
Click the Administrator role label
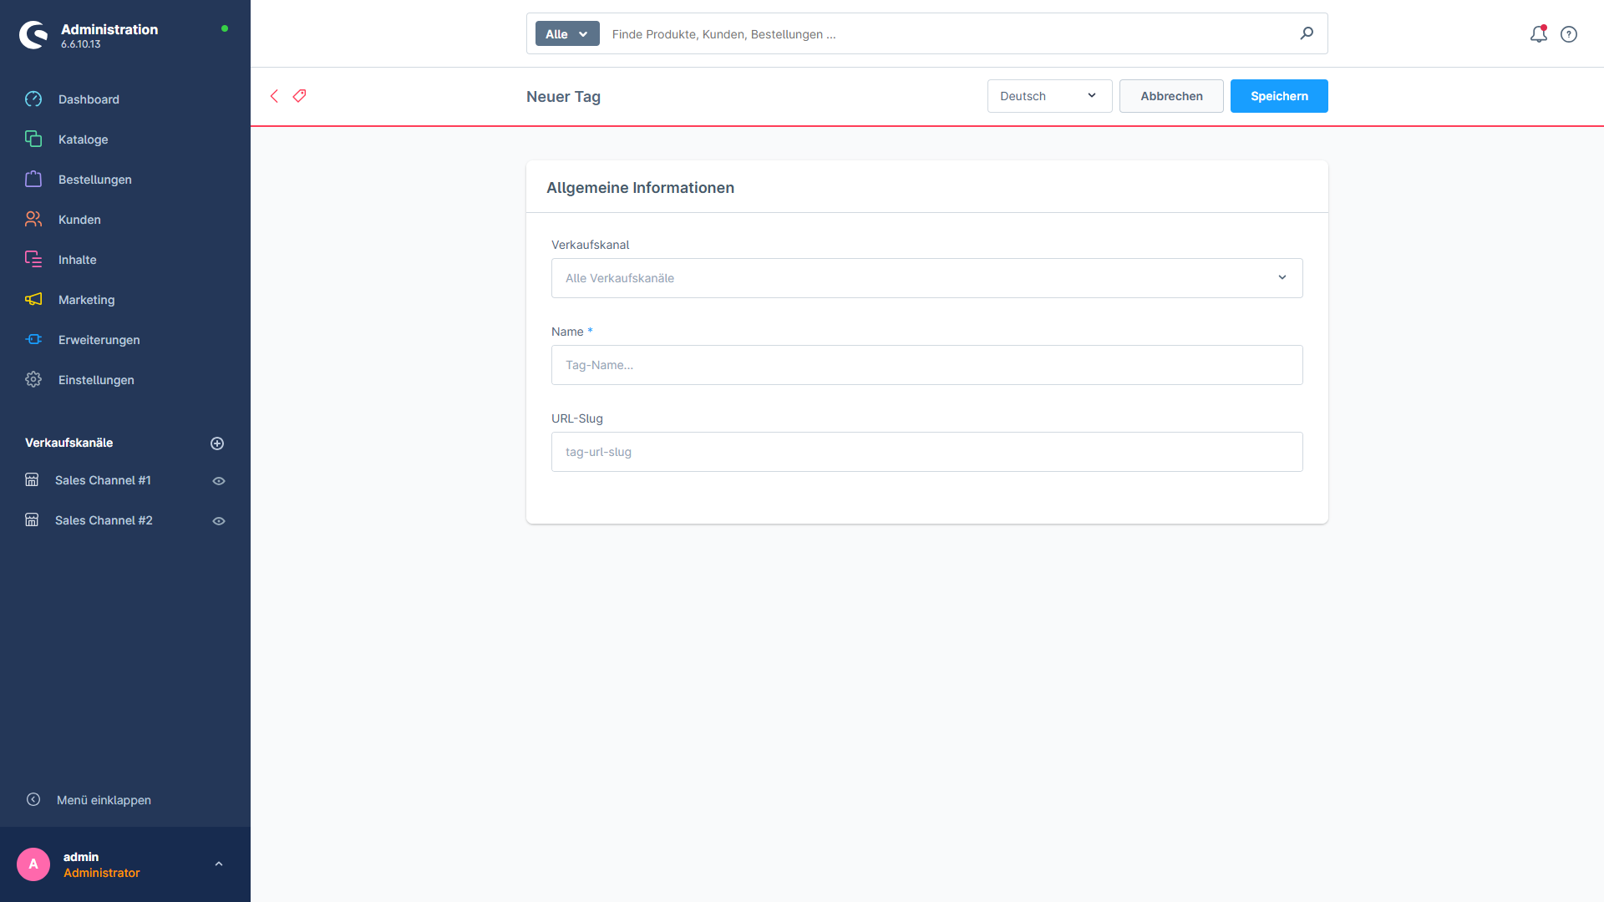click(102, 873)
